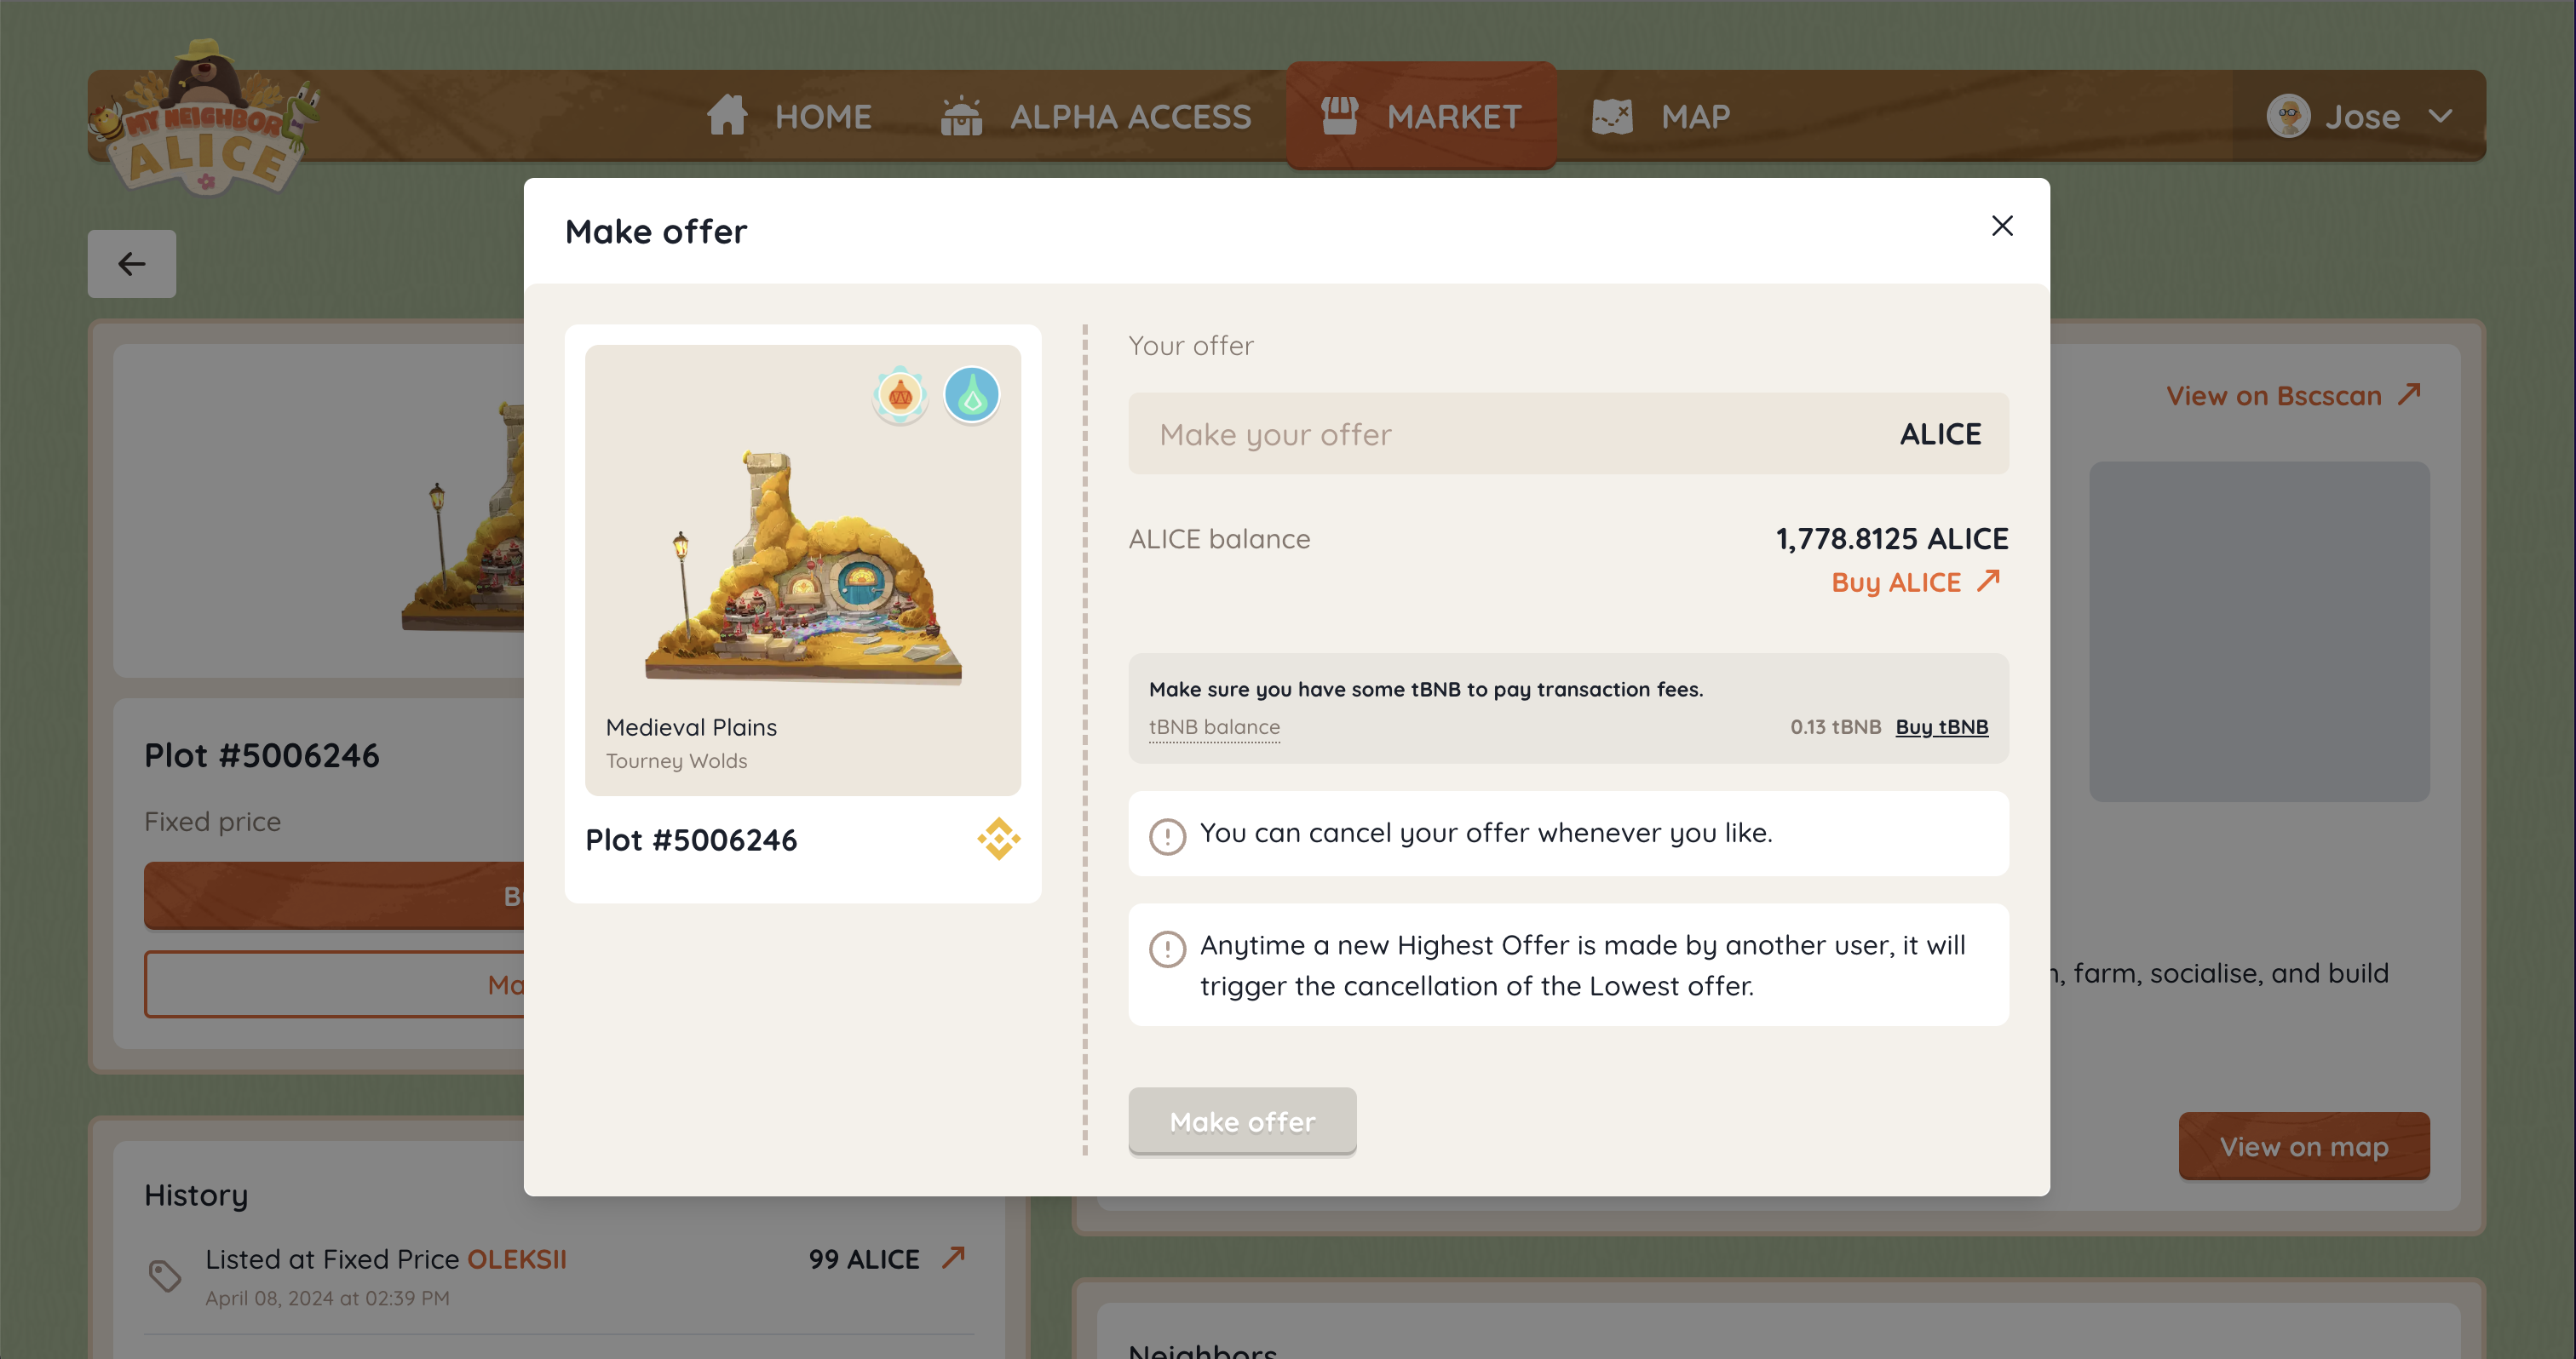Click the Buy tBNB link

tap(1941, 726)
